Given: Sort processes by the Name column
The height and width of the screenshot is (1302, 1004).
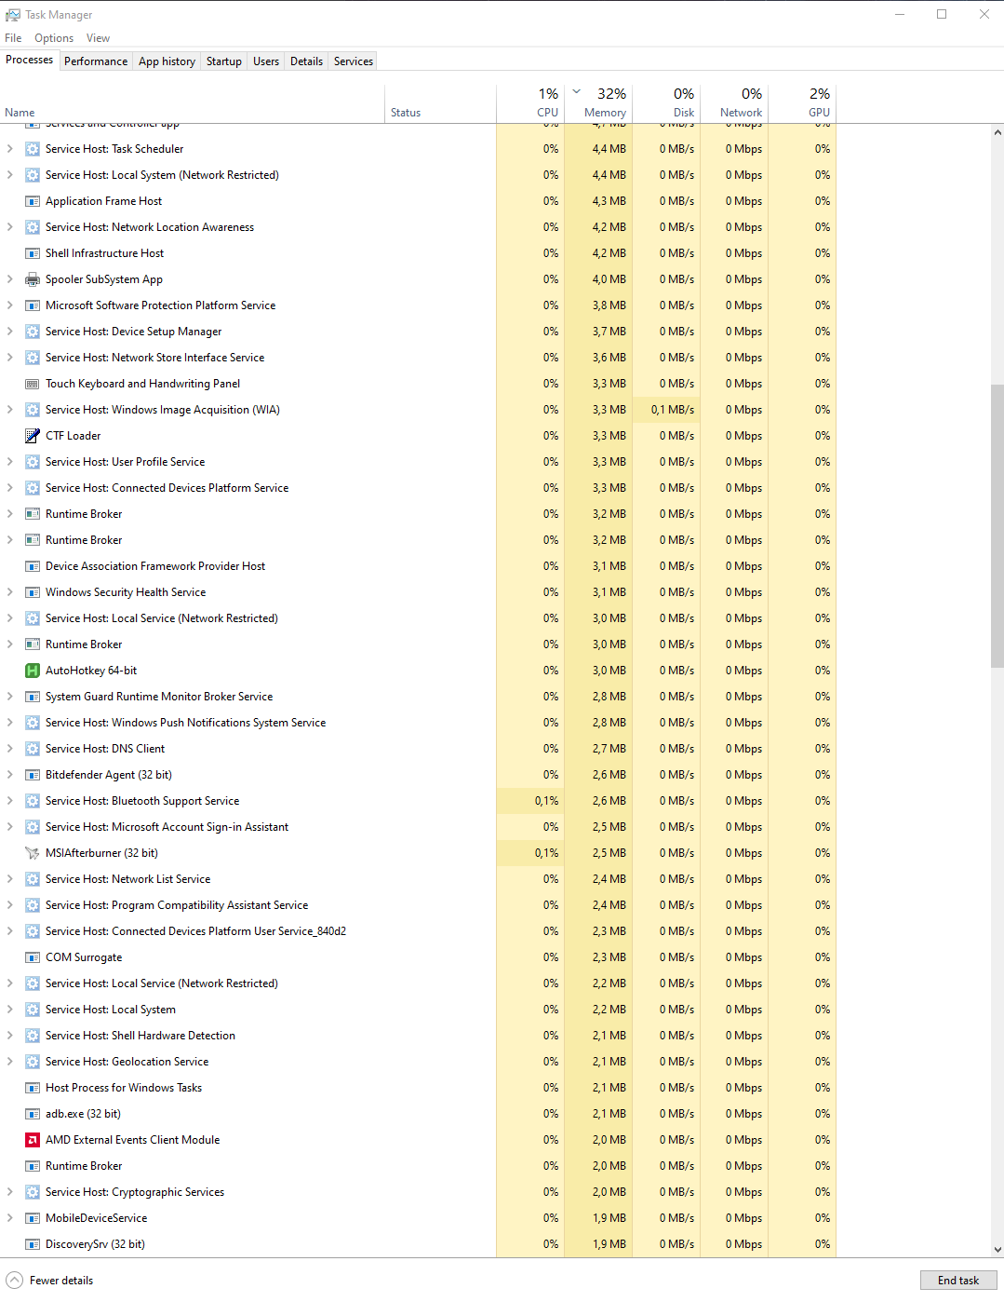Looking at the screenshot, I should pyautogui.click(x=193, y=103).
